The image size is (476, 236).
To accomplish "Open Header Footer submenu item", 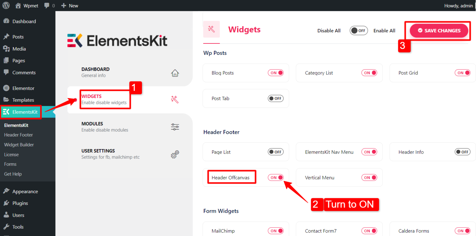I will pyautogui.click(x=19, y=135).
